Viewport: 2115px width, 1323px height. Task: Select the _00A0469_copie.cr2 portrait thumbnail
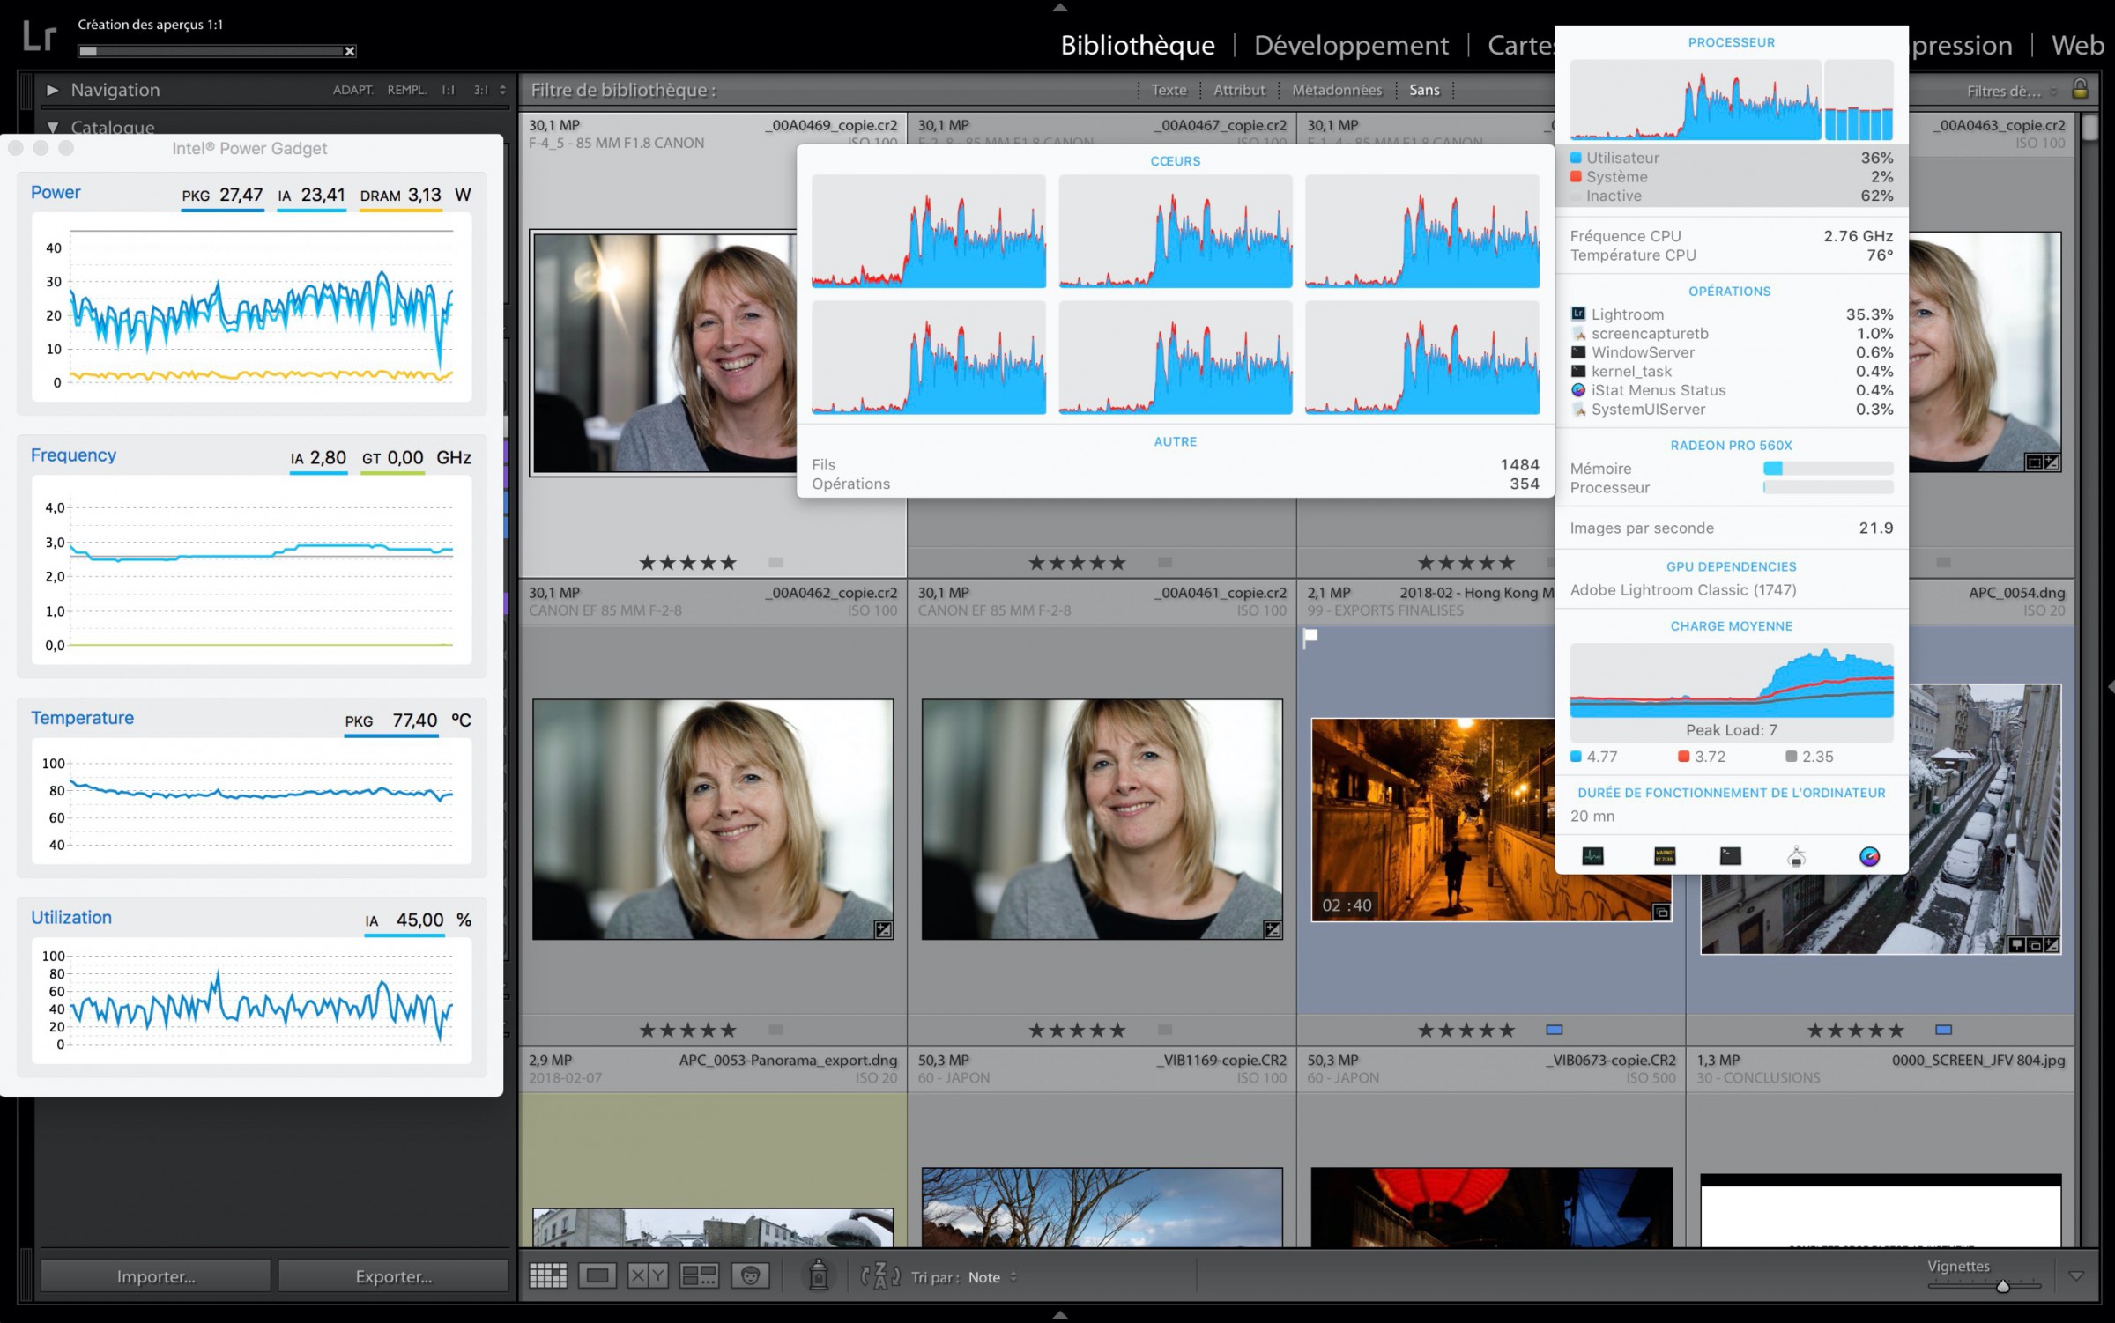663,352
